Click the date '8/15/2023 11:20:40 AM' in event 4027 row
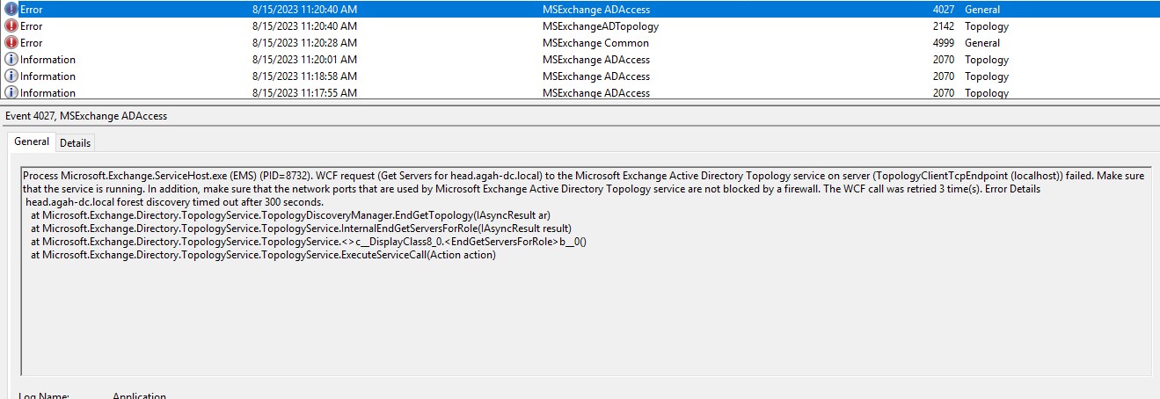This screenshot has height=399, width=1160. coord(304,10)
